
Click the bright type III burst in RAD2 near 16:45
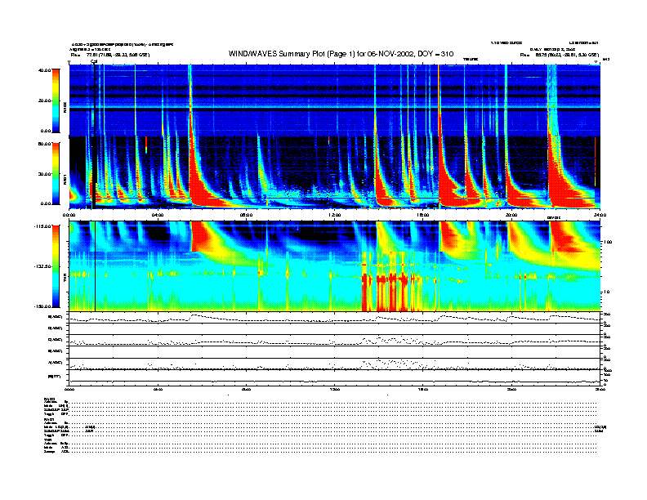438,100
